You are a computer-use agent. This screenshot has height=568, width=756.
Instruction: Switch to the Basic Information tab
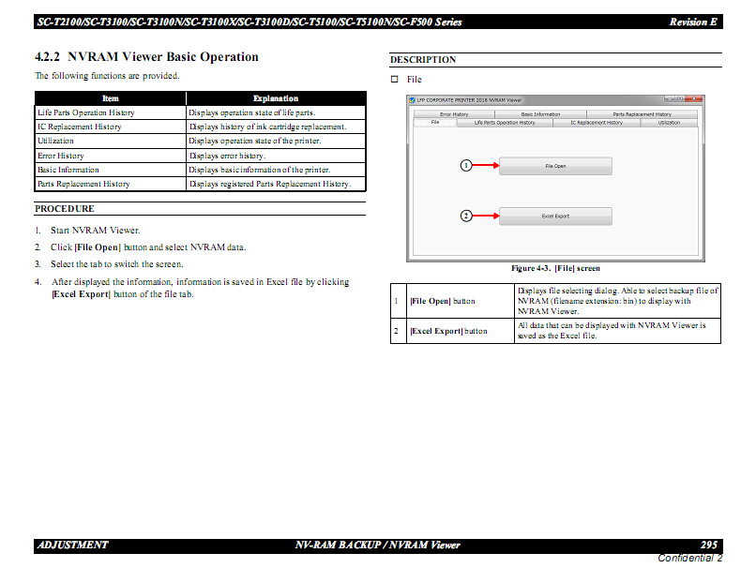(540, 114)
